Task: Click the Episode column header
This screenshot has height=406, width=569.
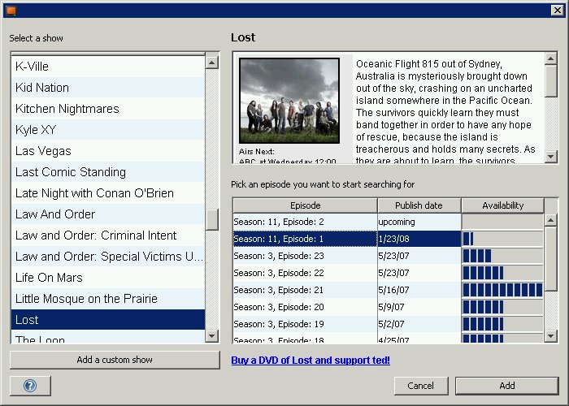Action: pos(305,205)
